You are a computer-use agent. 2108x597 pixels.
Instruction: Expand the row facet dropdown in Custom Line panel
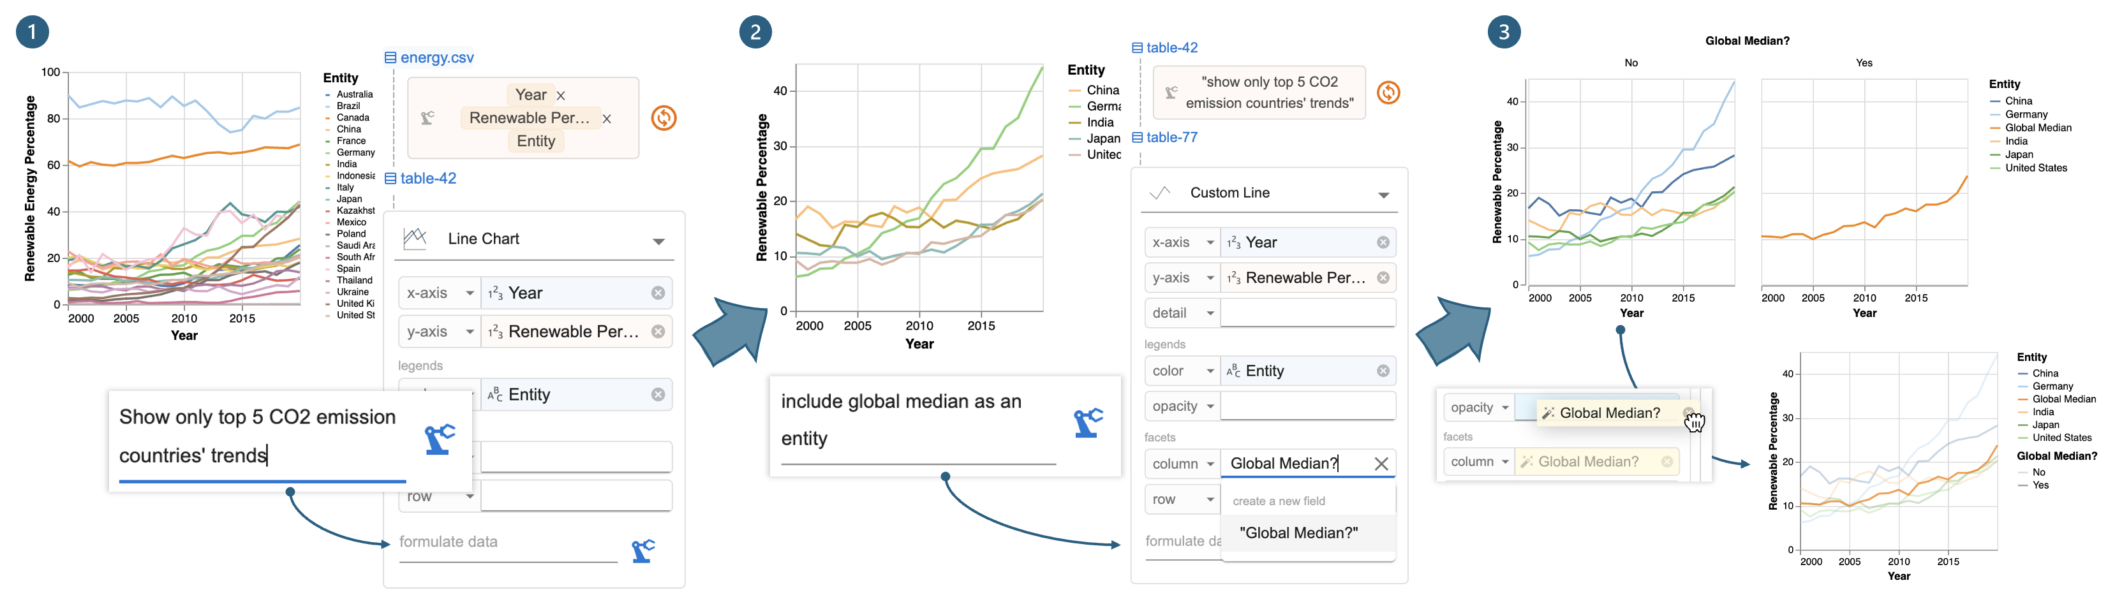1210,499
